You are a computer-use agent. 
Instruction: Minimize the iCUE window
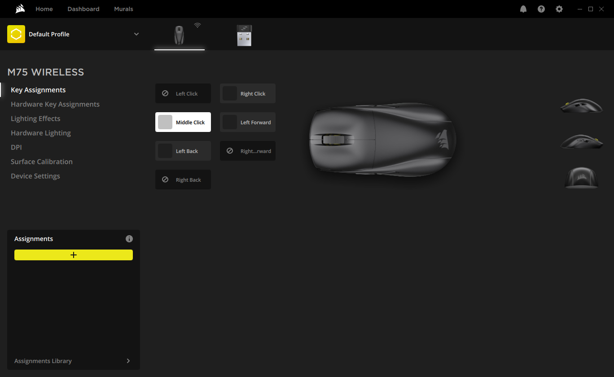click(x=580, y=9)
